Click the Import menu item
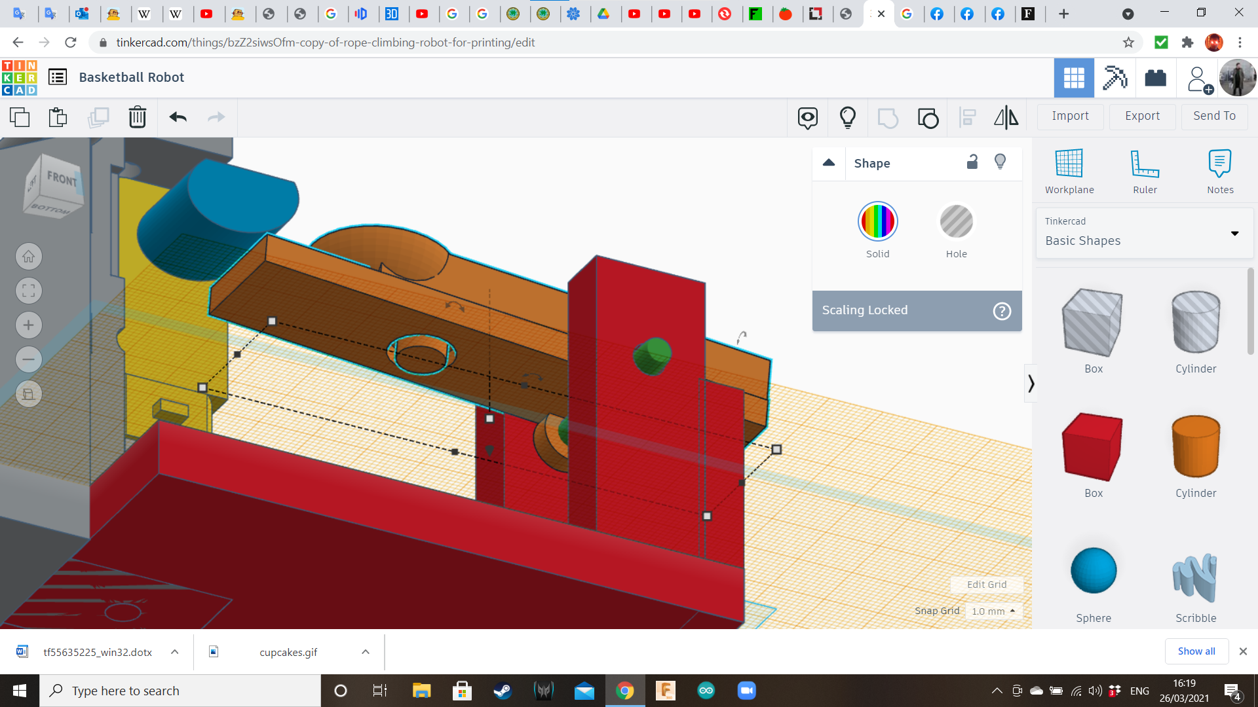The height and width of the screenshot is (707, 1258). point(1071,115)
